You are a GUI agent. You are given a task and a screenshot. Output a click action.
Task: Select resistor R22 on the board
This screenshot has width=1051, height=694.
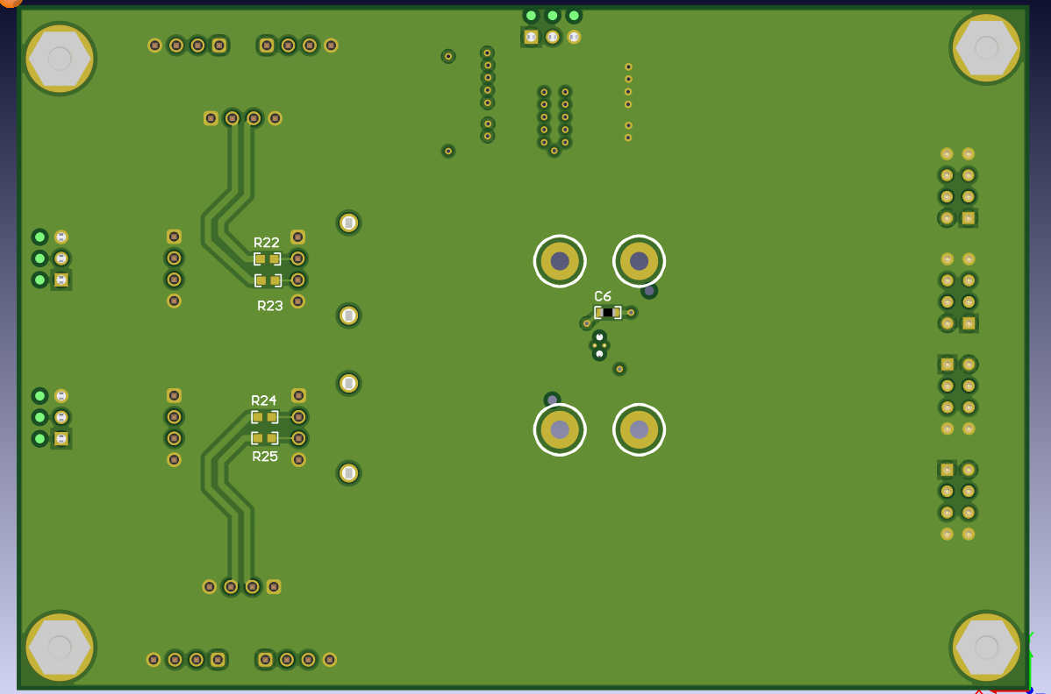click(x=268, y=258)
